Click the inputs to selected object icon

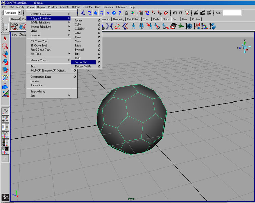175,13
